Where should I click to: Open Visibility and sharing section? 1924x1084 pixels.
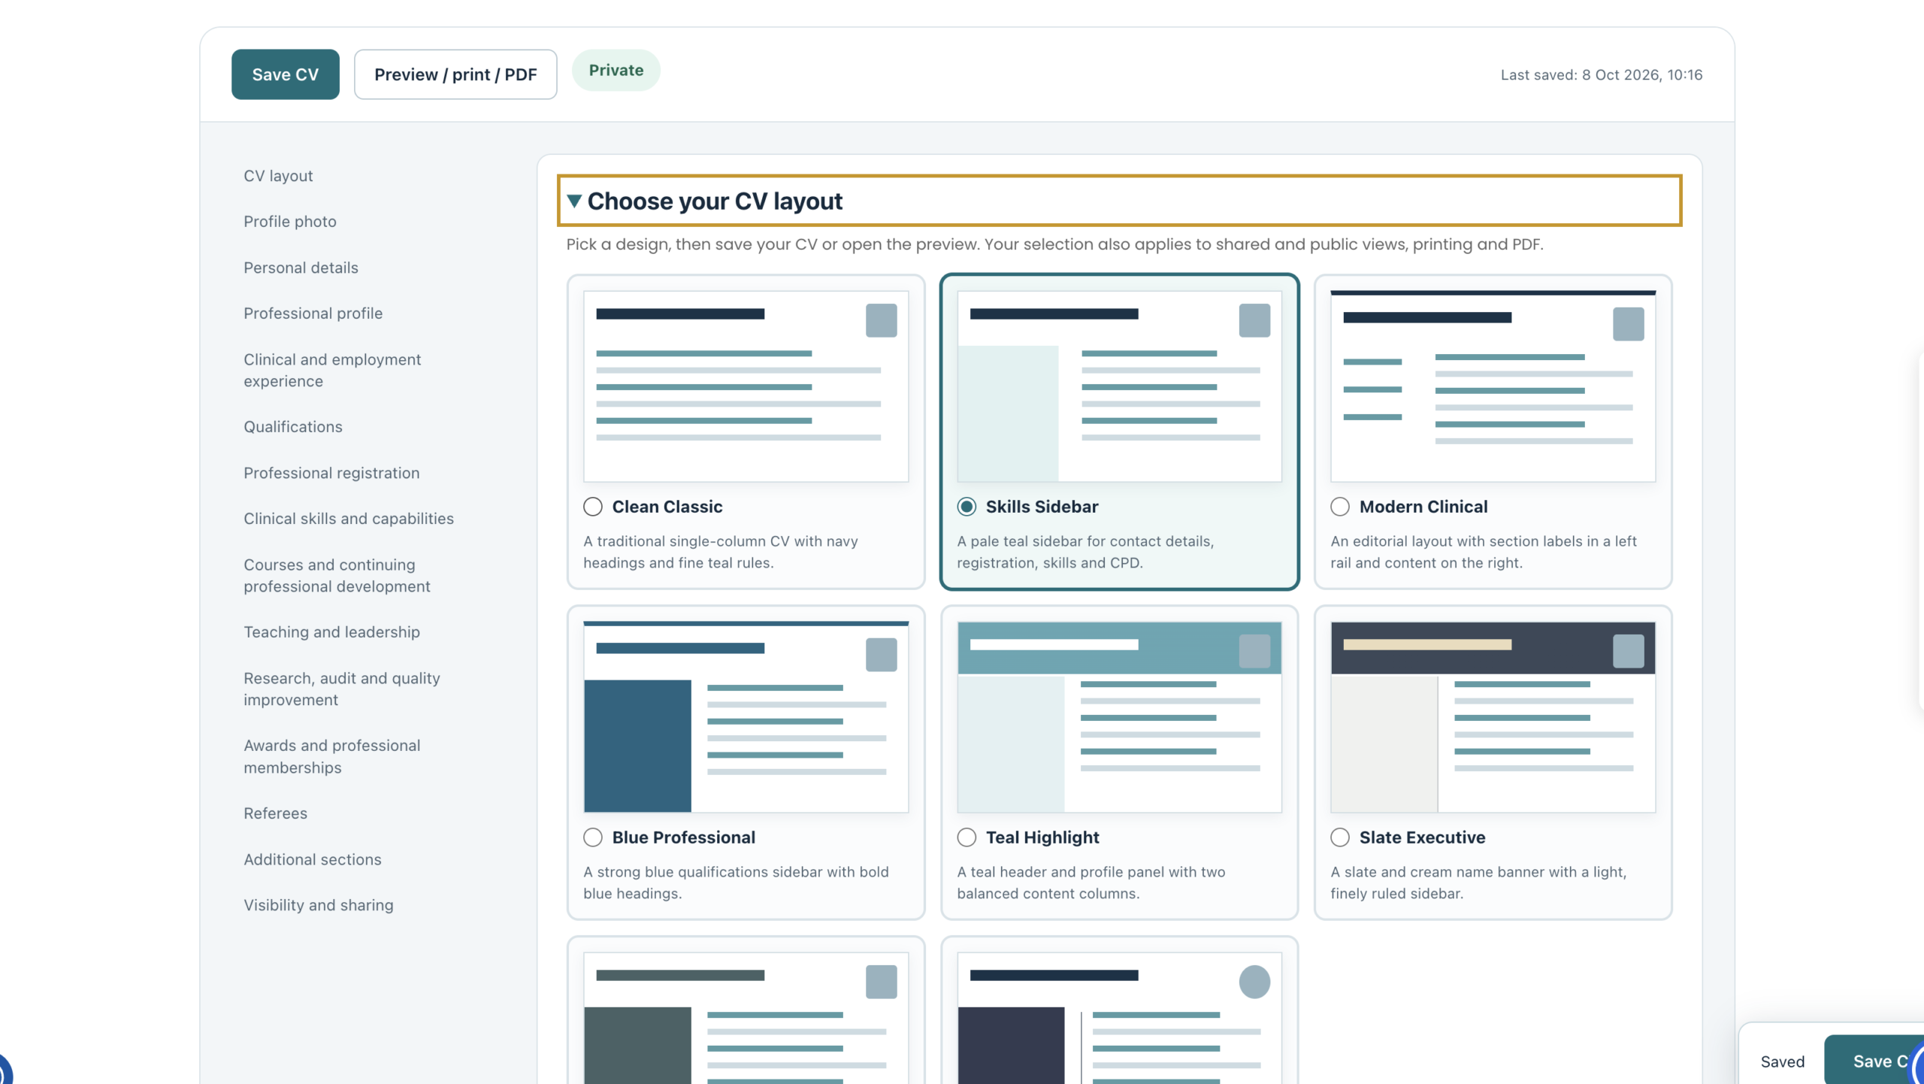pyautogui.click(x=319, y=905)
